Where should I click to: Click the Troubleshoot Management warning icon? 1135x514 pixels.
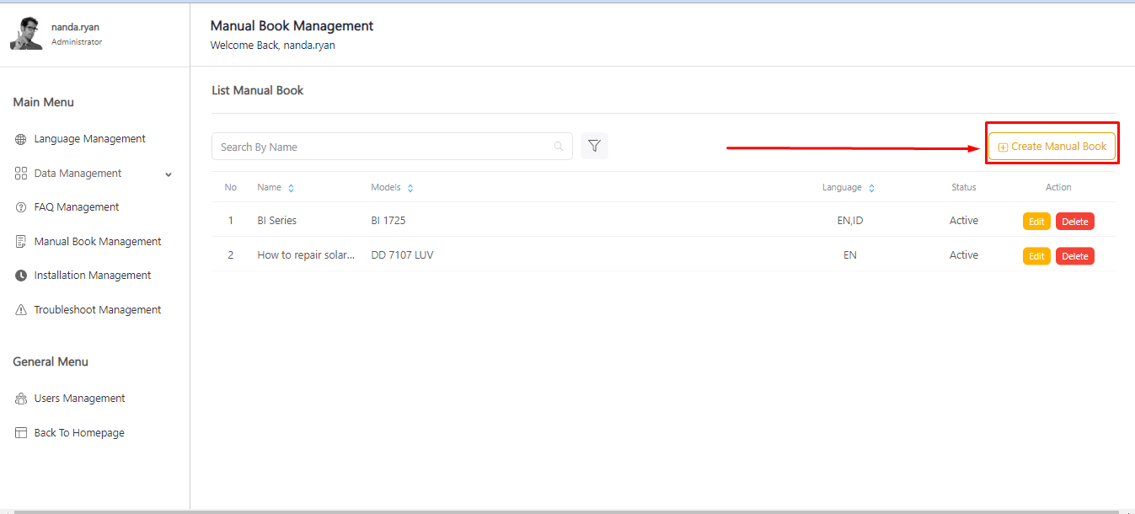[21, 310]
